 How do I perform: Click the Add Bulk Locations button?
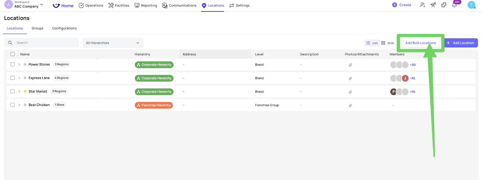pyautogui.click(x=420, y=43)
